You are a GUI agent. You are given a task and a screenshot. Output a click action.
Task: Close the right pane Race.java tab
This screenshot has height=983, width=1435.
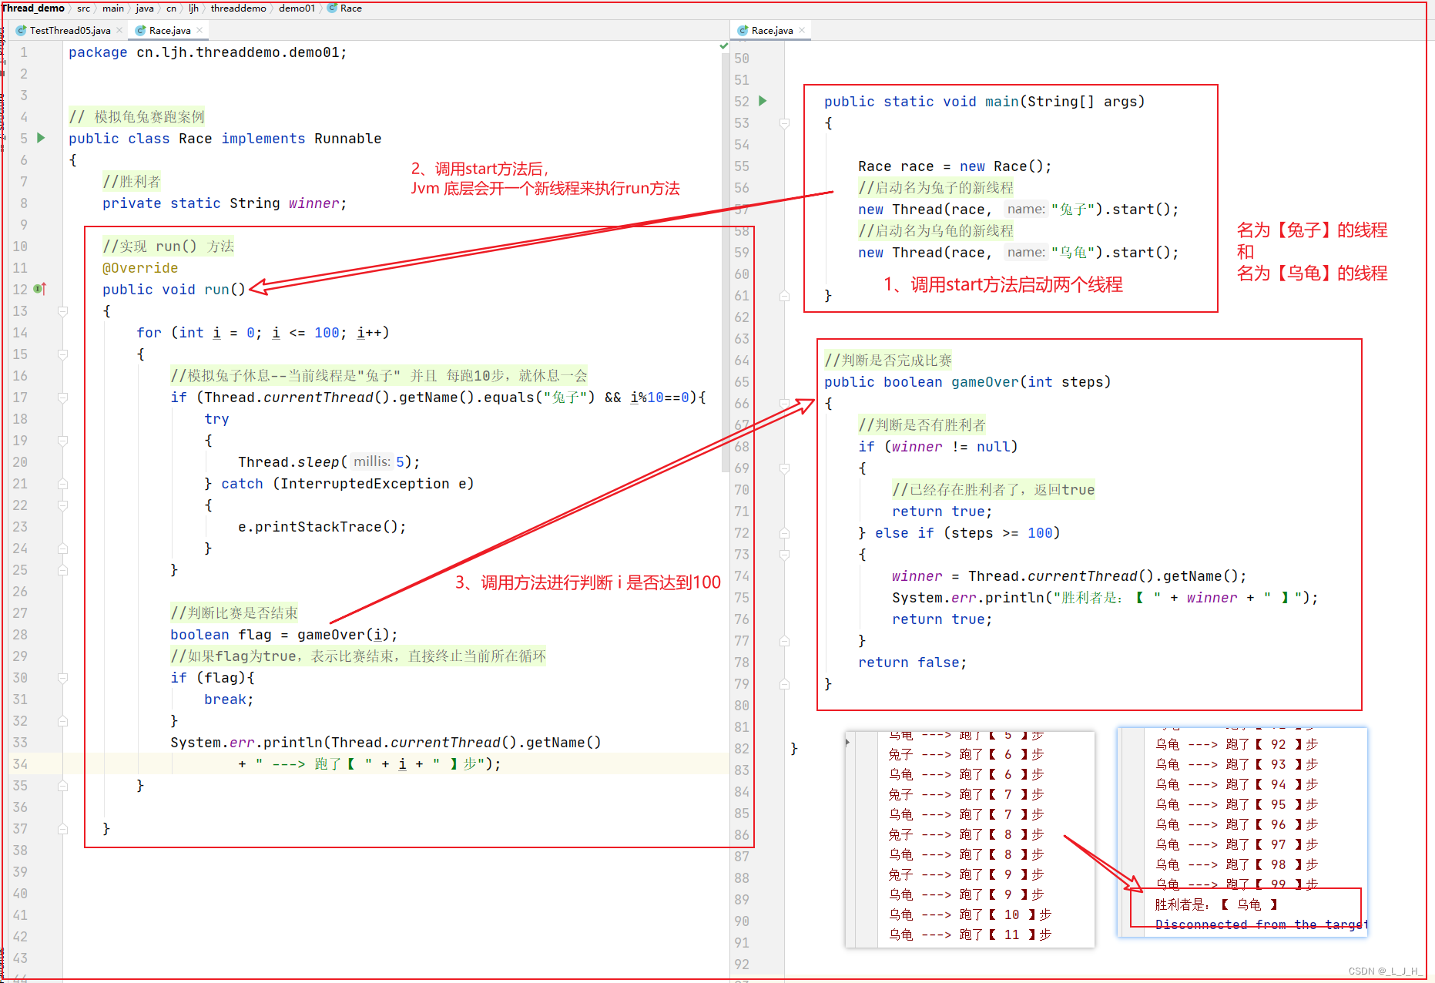(802, 31)
